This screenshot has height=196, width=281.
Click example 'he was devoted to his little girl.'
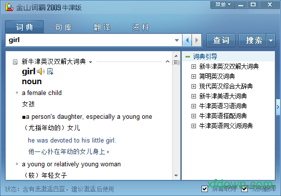click(72, 141)
